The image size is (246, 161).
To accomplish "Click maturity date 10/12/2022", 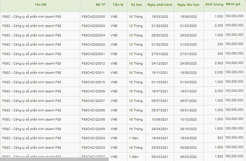I will tap(188, 119).
